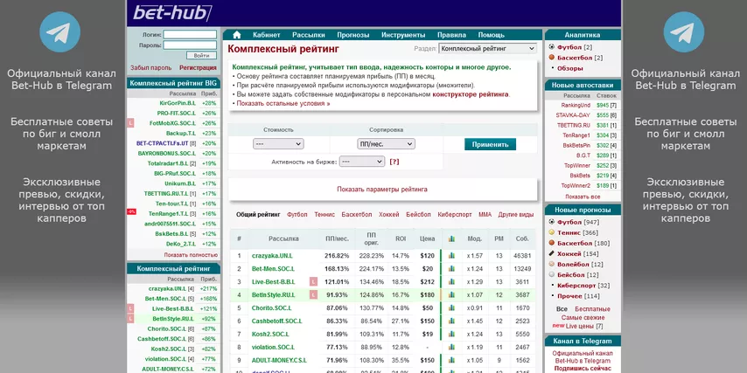The width and height of the screenshot is (747, 373).
Task: Focus the Пароль input field
Action: click(190, 45)
